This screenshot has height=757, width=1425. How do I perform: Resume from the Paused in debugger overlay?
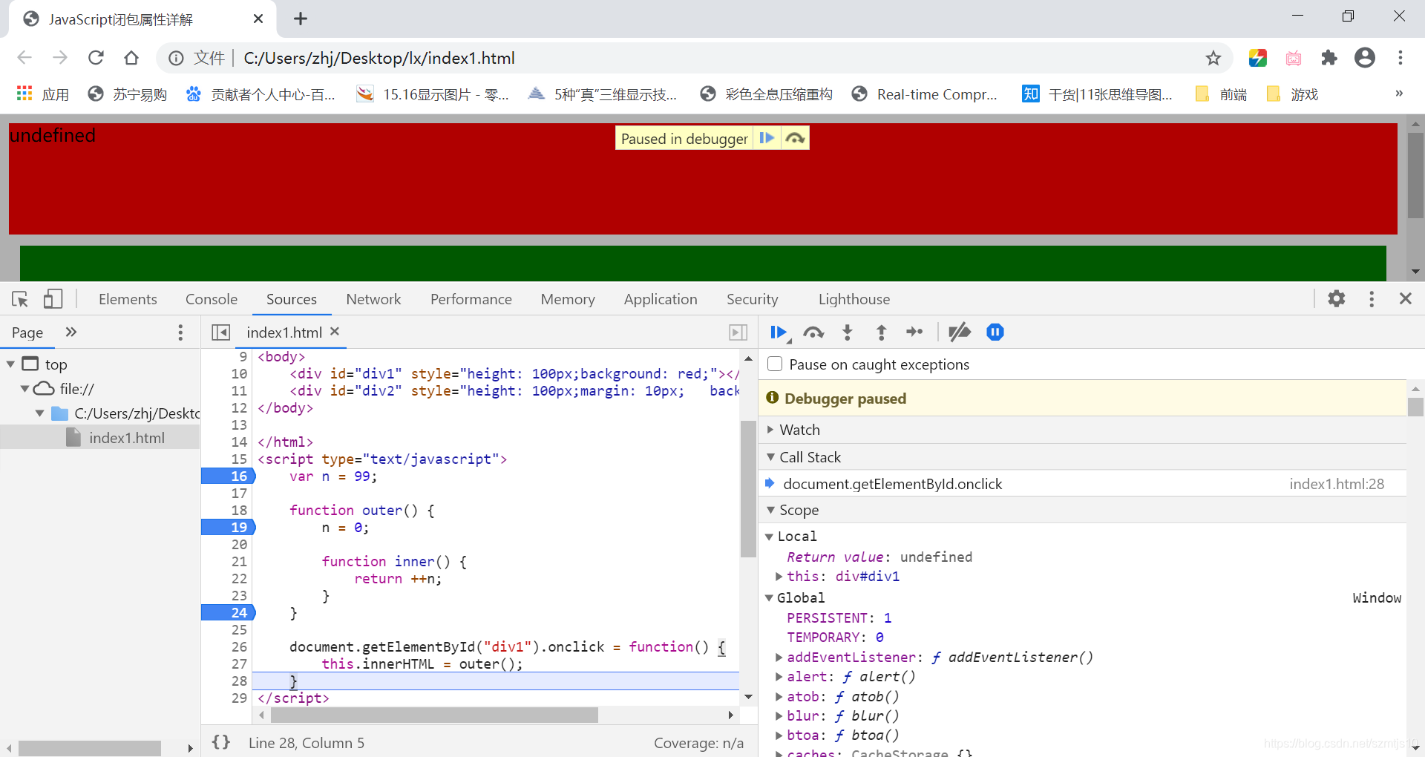point(767,138)
